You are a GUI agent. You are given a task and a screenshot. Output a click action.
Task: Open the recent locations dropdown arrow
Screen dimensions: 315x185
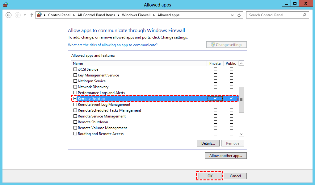[x=25, y=15]
